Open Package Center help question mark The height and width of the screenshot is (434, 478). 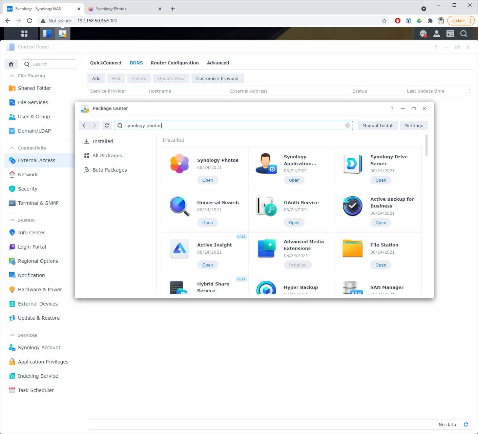392,108
